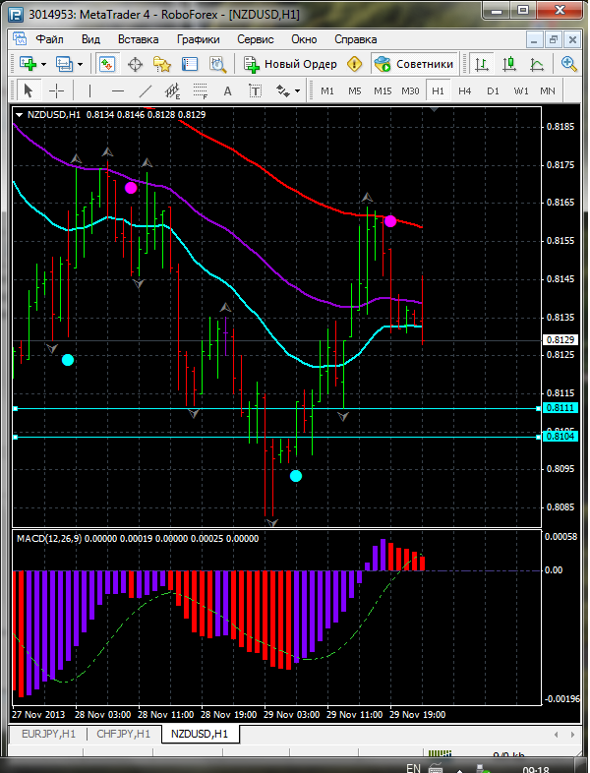Open the Вид menu
This screenshot has width=590, height=773.
point(90,39)
